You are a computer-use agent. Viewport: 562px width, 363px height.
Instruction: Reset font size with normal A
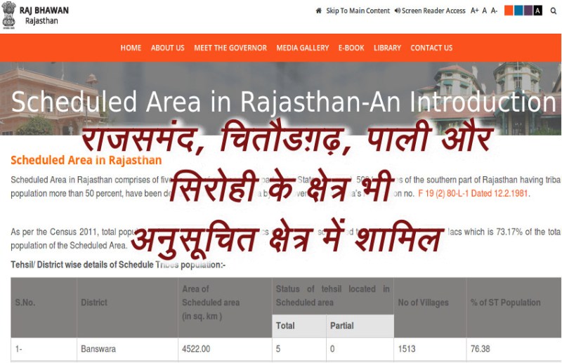tap(485, 11)
